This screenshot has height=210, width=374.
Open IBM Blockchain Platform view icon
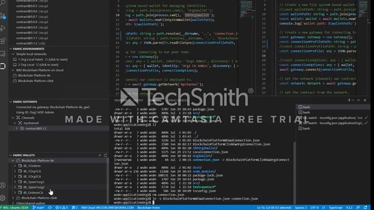click(2, 66)
